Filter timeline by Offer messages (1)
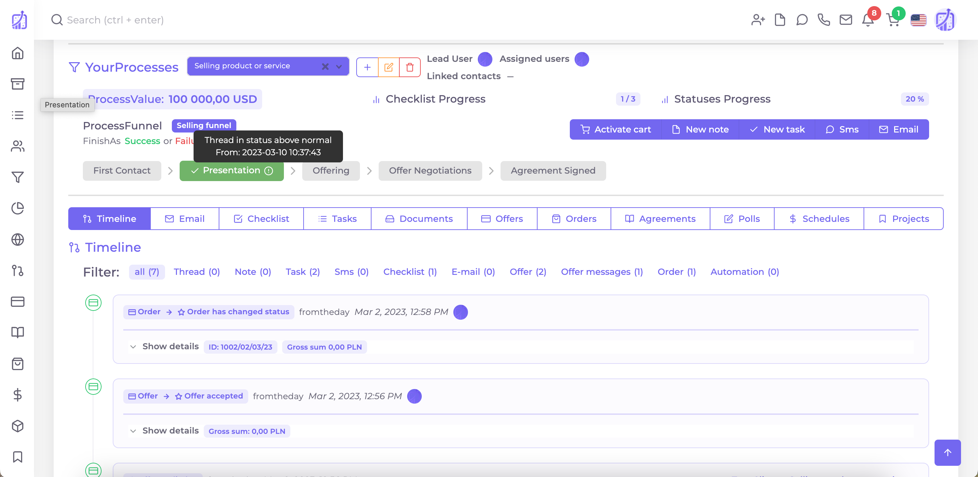 (602, 272)
